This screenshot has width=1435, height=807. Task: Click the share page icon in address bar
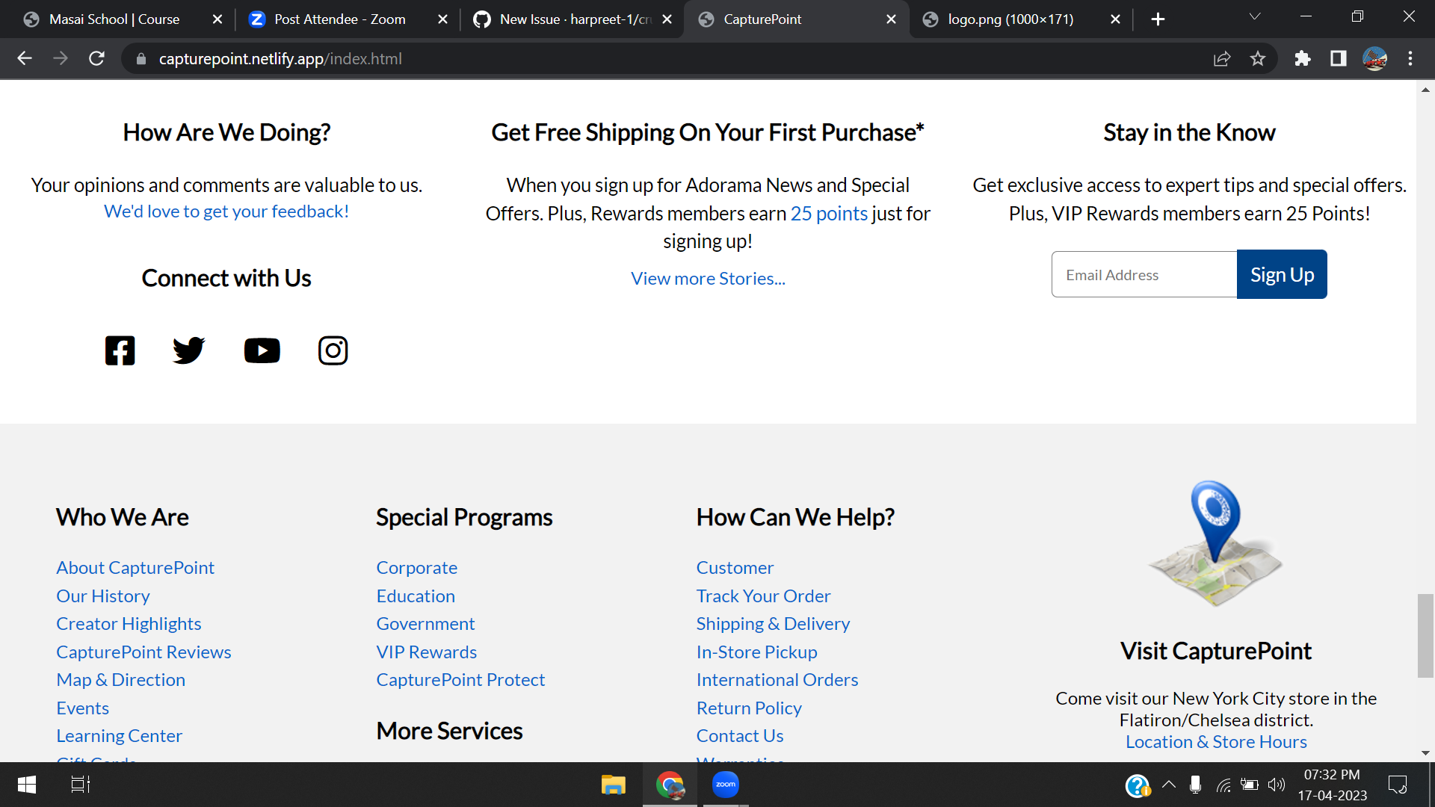(1222, 58)
